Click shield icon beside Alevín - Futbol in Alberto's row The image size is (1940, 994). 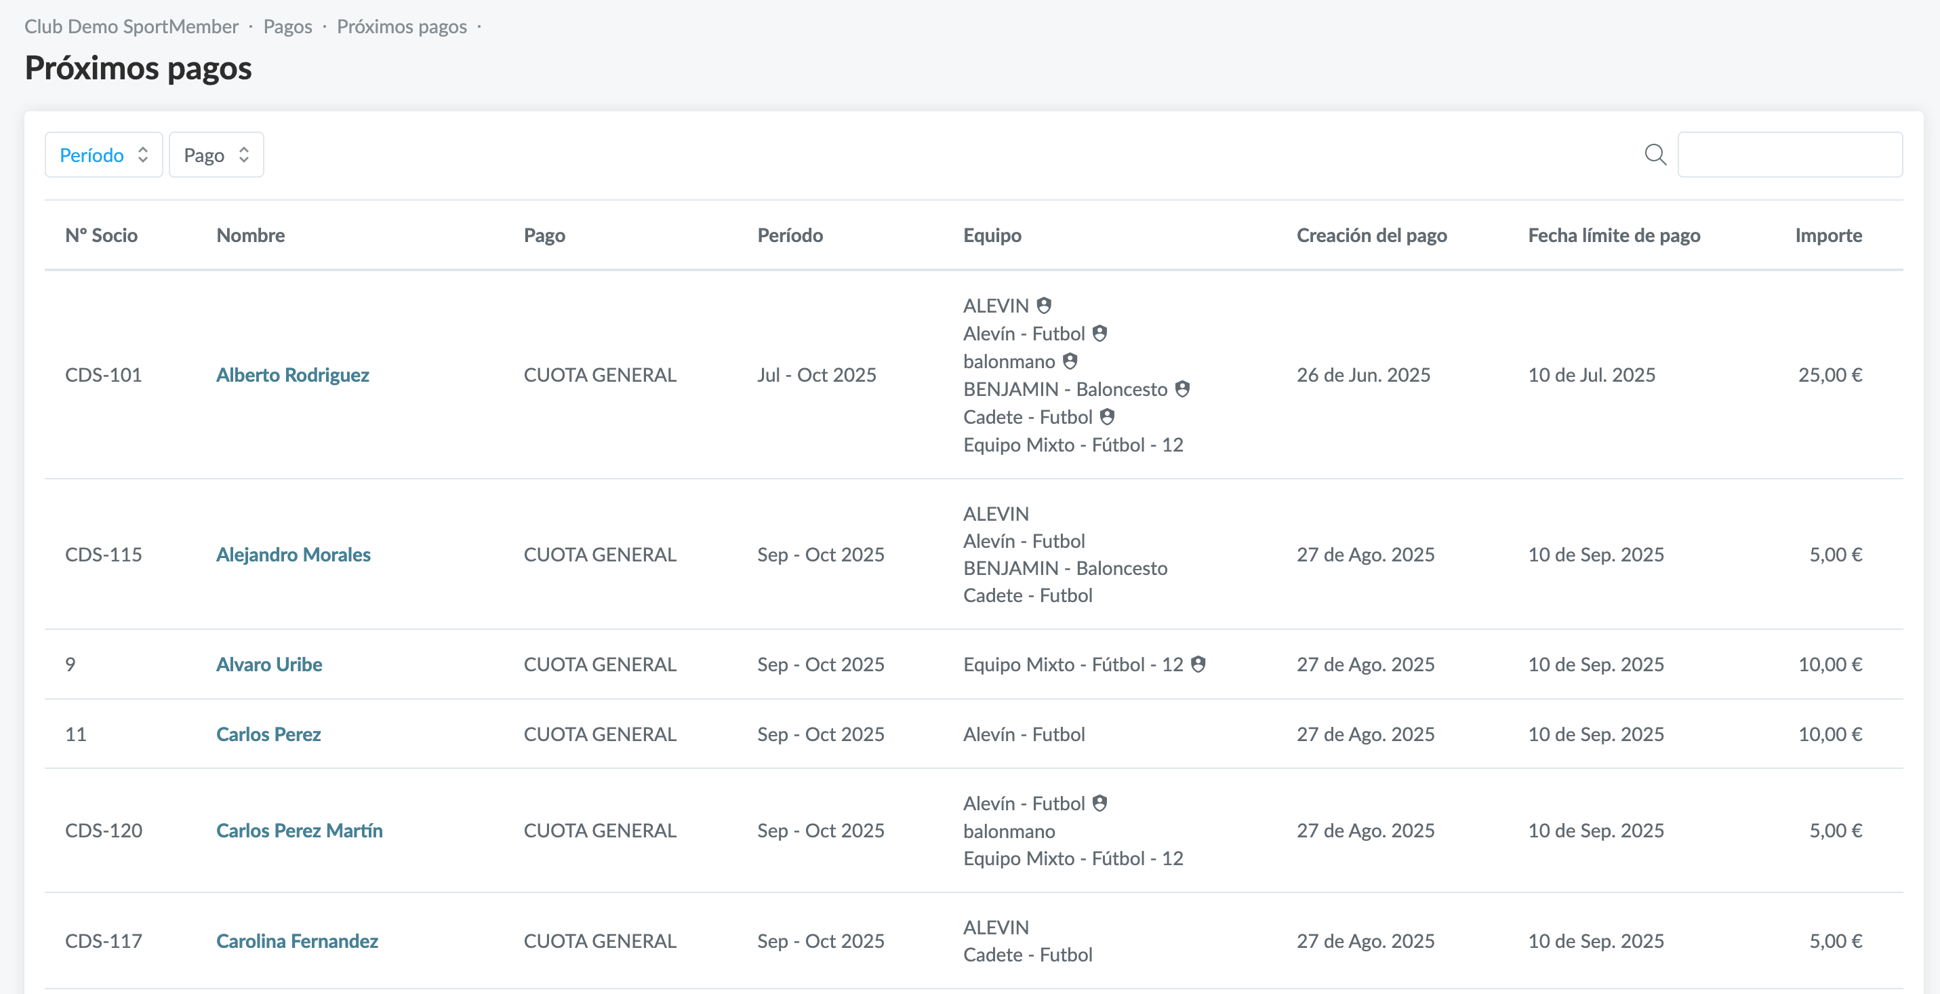tap(1099, 334)
